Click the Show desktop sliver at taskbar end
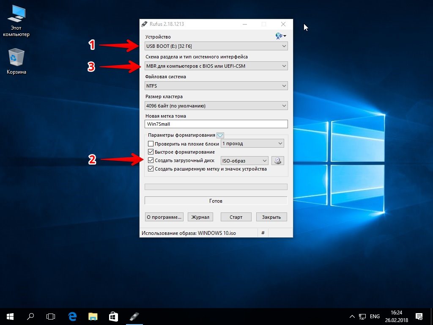 click(432, 317)
